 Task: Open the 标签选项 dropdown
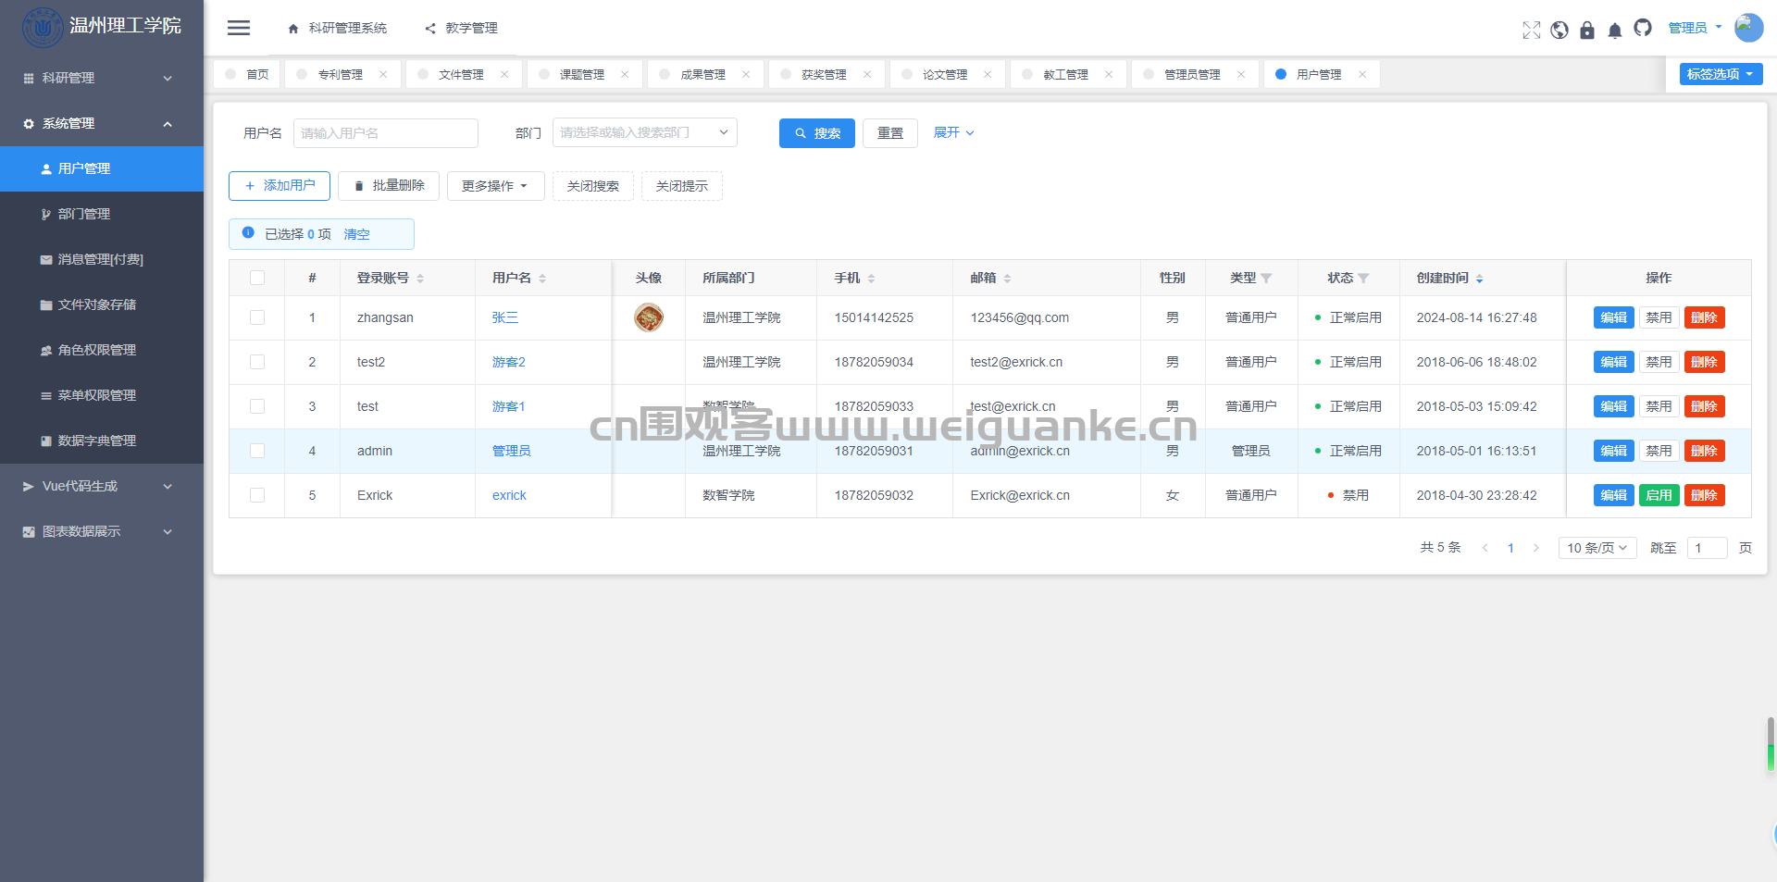click(x=1721, y=74)
